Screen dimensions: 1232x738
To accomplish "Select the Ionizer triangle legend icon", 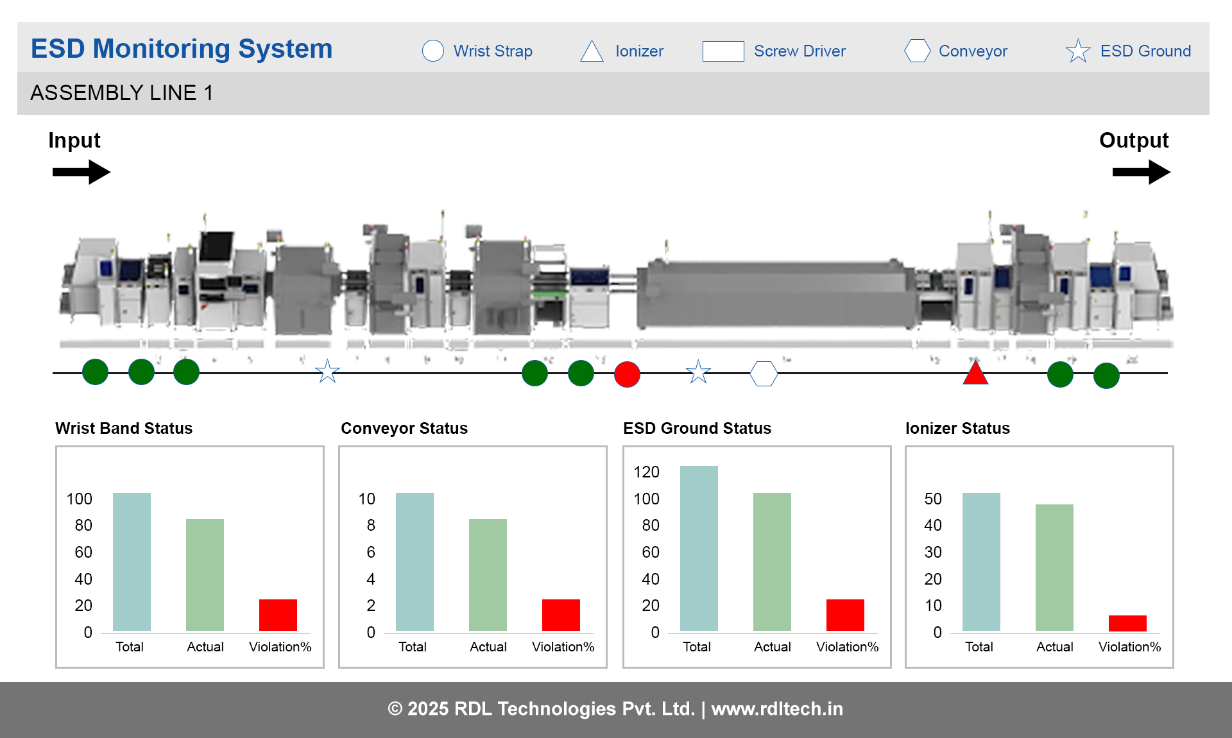I will (592, 51).
